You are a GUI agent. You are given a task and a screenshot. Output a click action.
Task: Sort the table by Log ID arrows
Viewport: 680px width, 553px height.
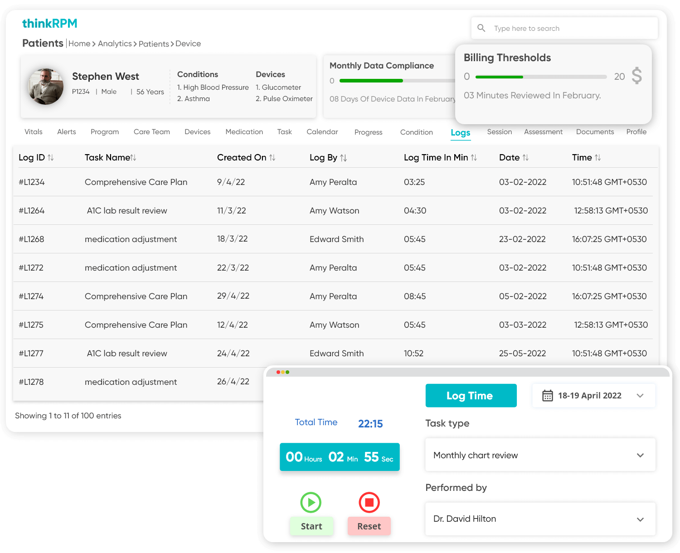click(51, 157)
